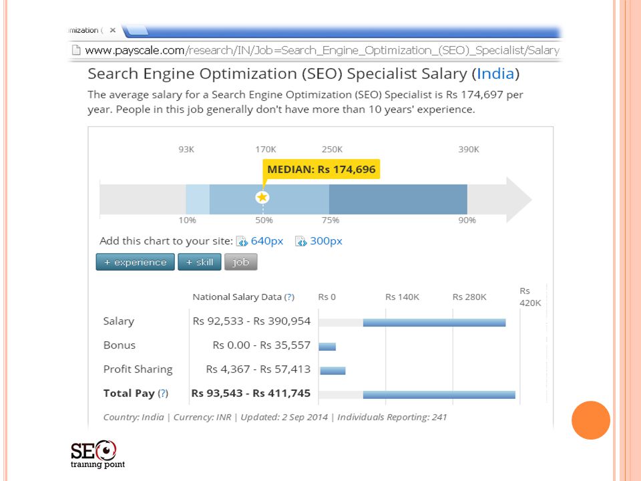641x481 pixels.
Task: Click the Country: India footer text
Action: (134, 417)
